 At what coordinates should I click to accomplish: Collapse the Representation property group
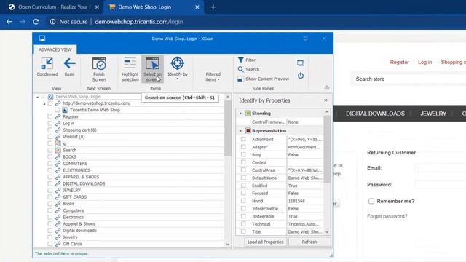(x=240, y=131)
